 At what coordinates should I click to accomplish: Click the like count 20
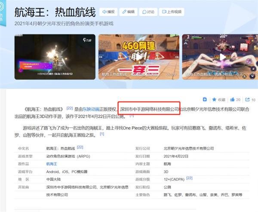coord(238,100)
